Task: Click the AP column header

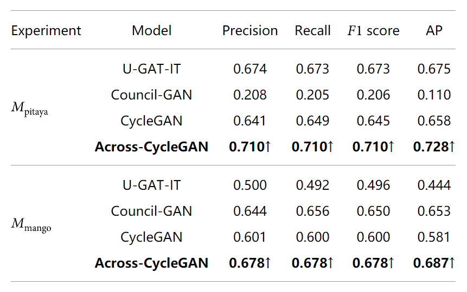Action: [x=434, y=31]
